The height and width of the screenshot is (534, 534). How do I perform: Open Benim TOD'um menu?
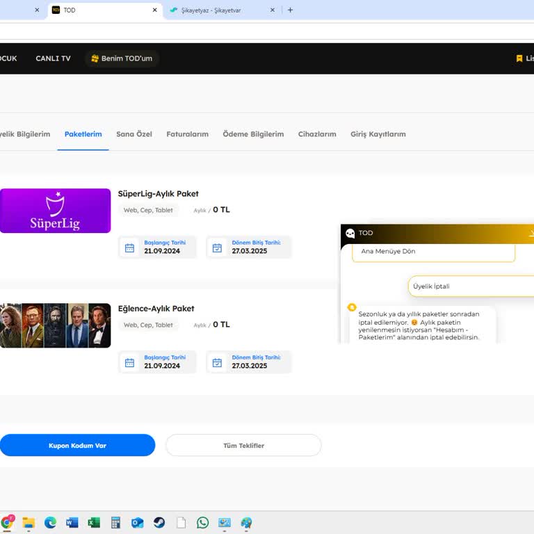pyautogui.click(x=122, y=58)
